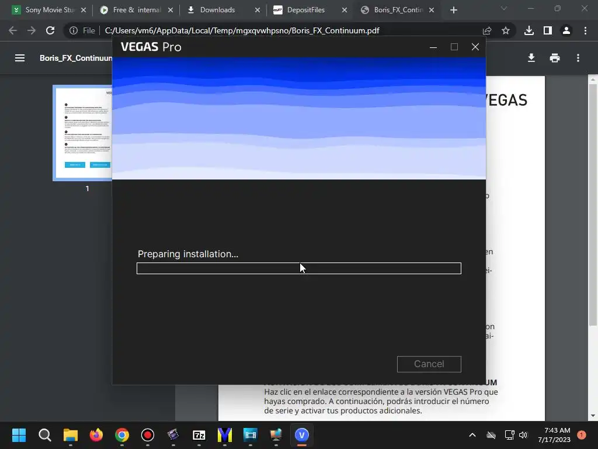Toggle the PDF viewer sidebar menu
Image resolution: width=598 pixels, height=449 pixels.
[20, 58]
